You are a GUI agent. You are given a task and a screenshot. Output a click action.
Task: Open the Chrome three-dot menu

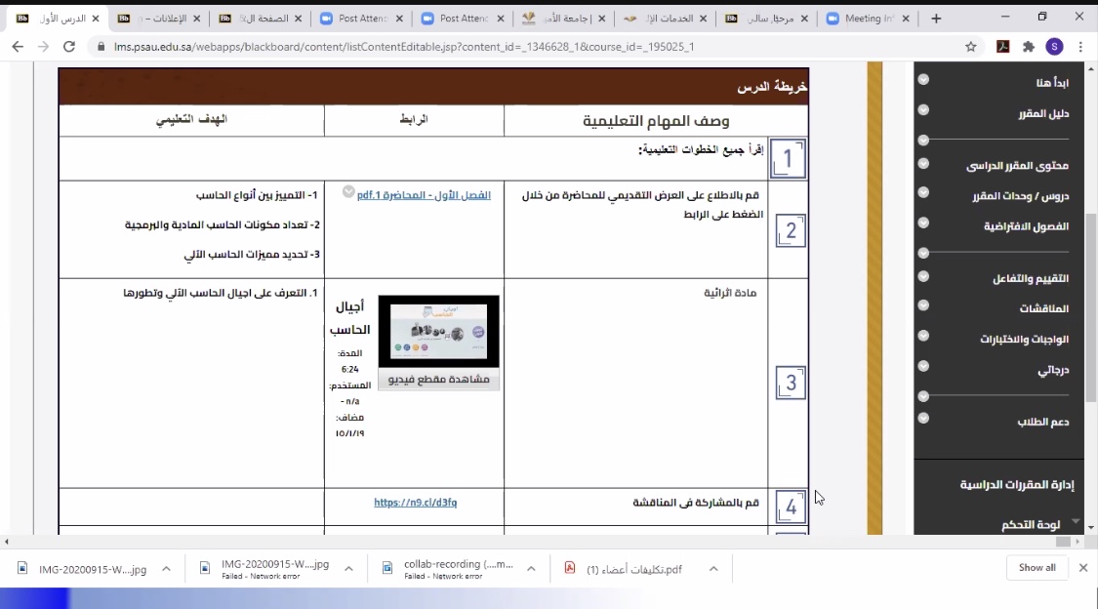(x=1080, y=47)
